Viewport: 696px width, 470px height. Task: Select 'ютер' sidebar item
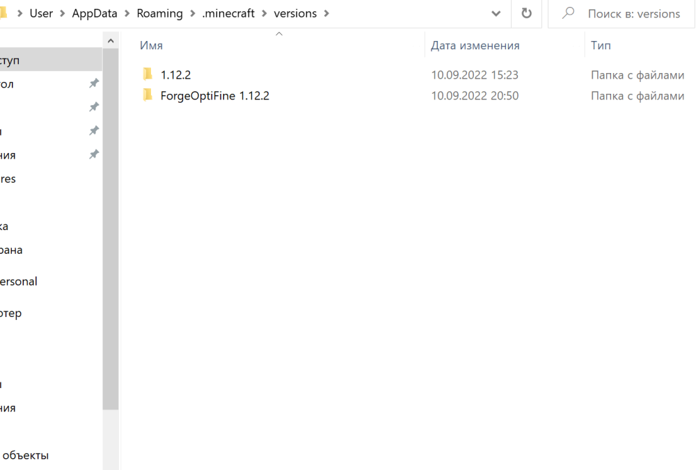tap(10, 313)
